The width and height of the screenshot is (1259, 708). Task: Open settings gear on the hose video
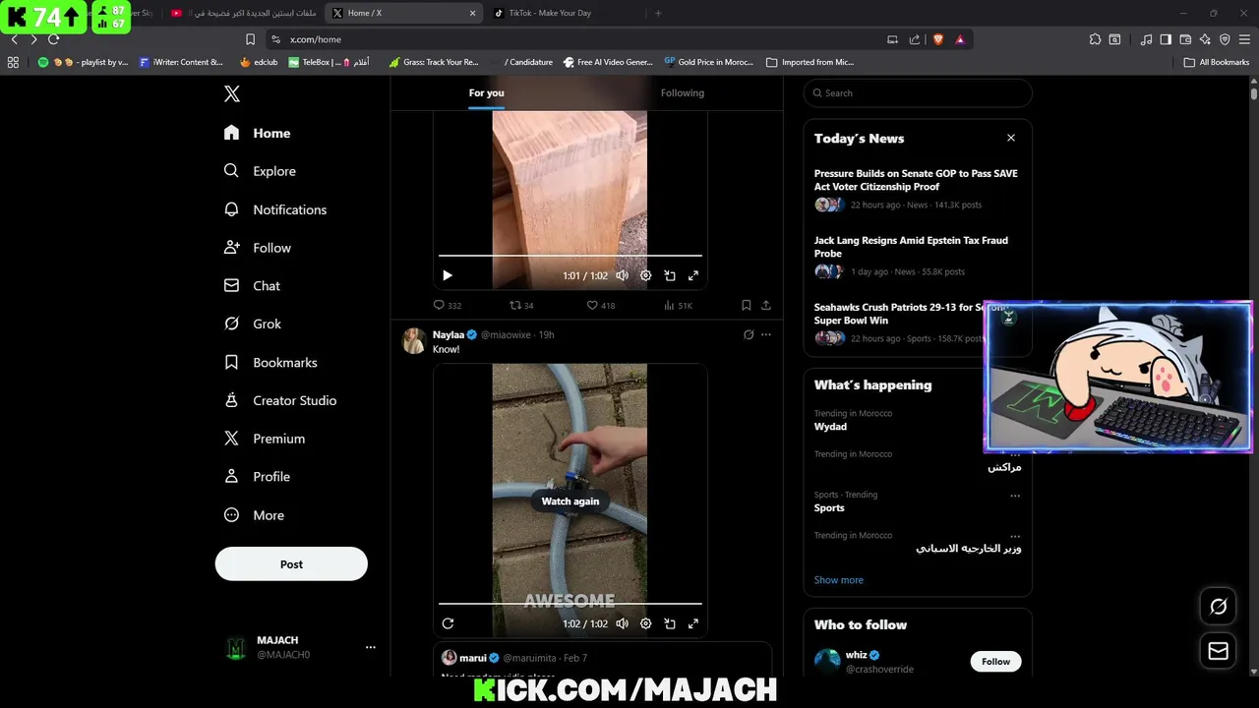645,623
